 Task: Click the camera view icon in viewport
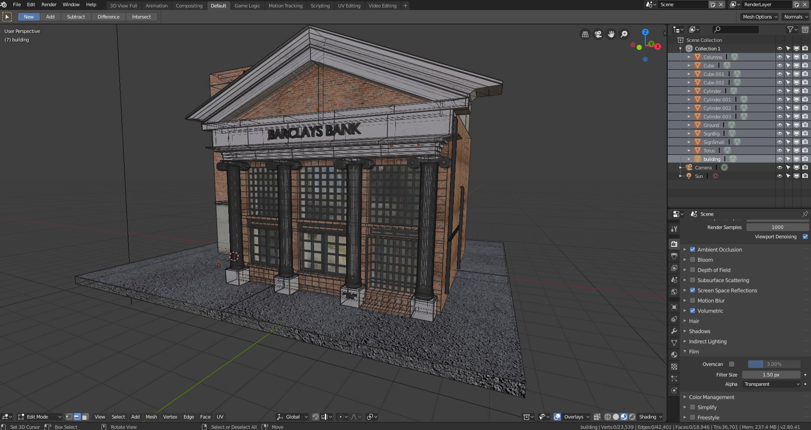pyautogui.click(x=598, y=34)
